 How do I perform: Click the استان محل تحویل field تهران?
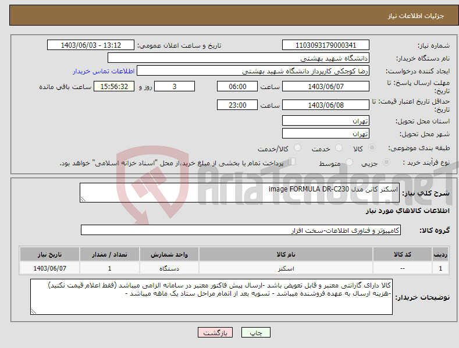click(326, 120)
